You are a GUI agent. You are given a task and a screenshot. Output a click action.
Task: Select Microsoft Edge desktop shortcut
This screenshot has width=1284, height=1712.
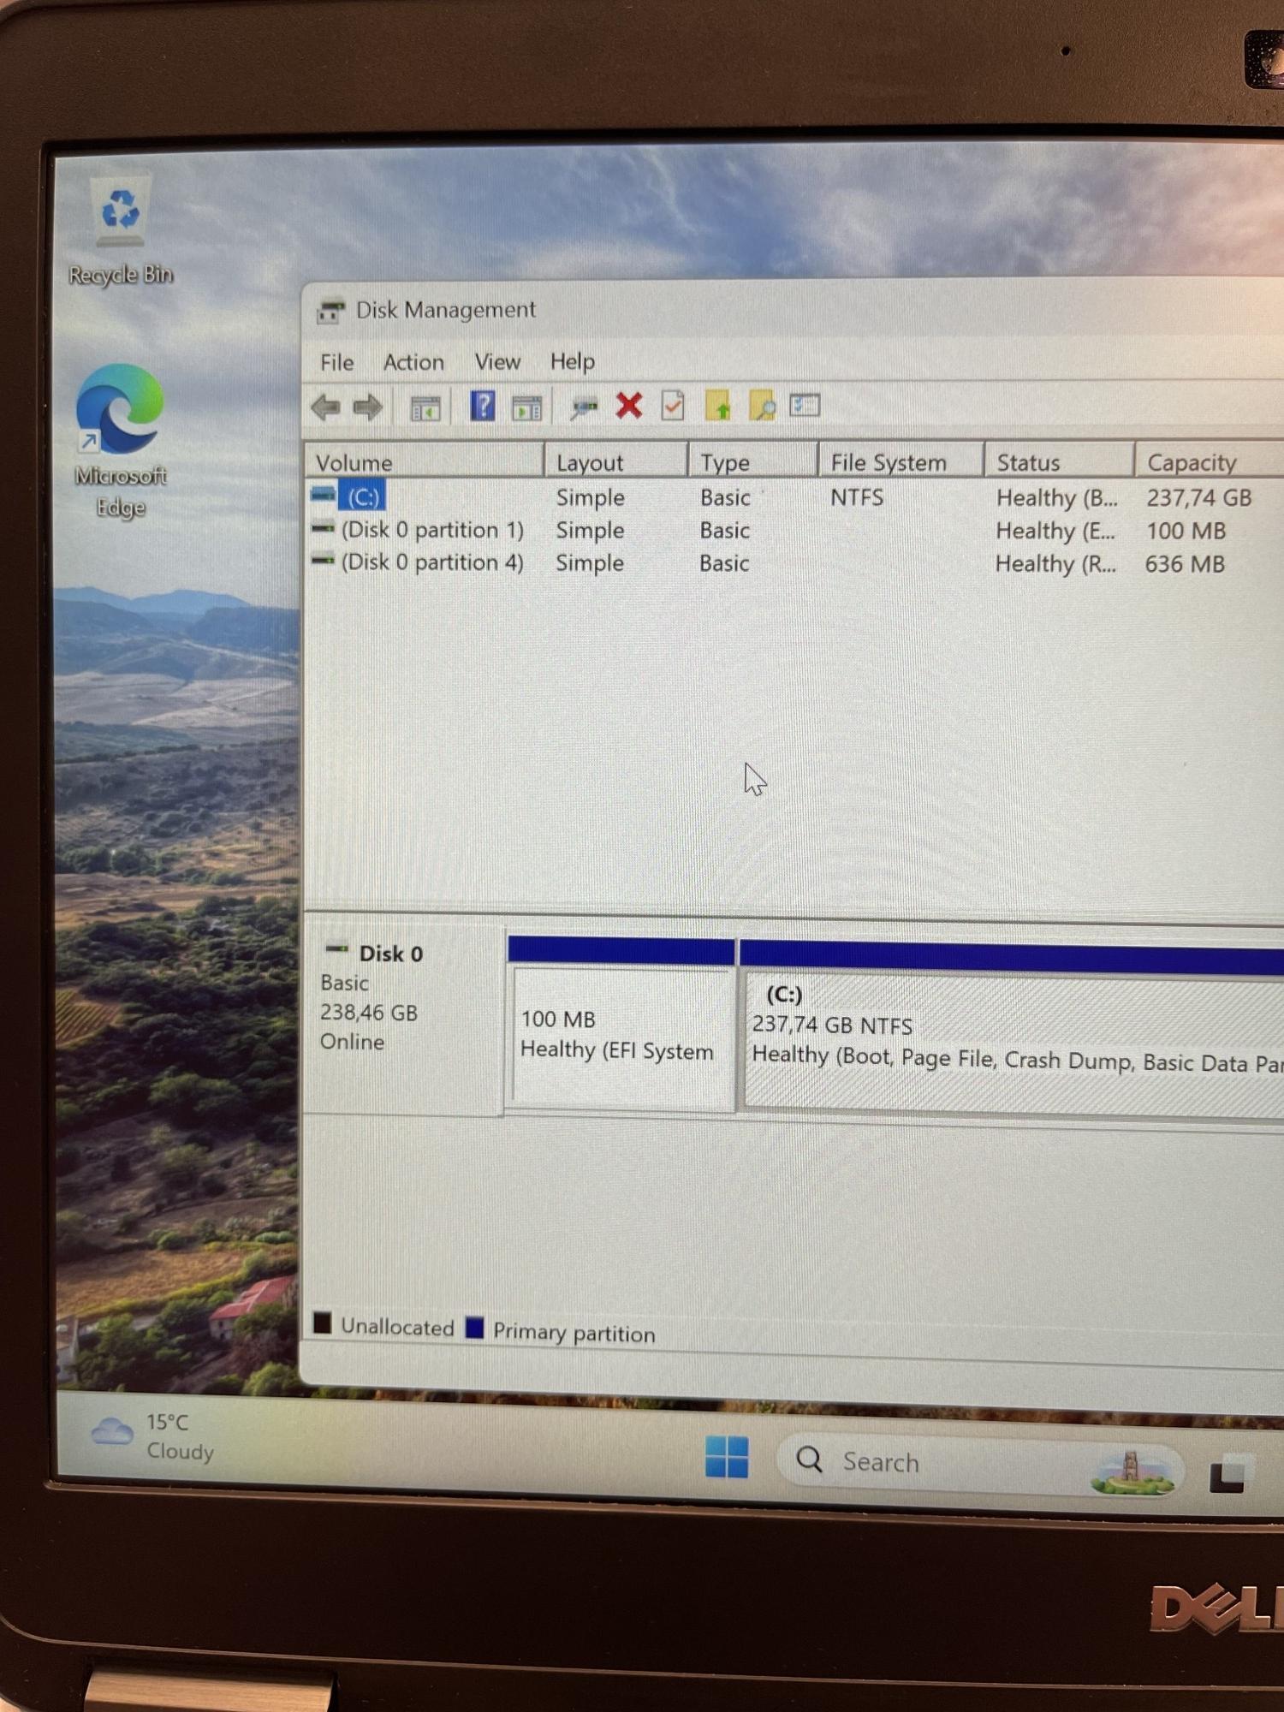pos(120,442)
